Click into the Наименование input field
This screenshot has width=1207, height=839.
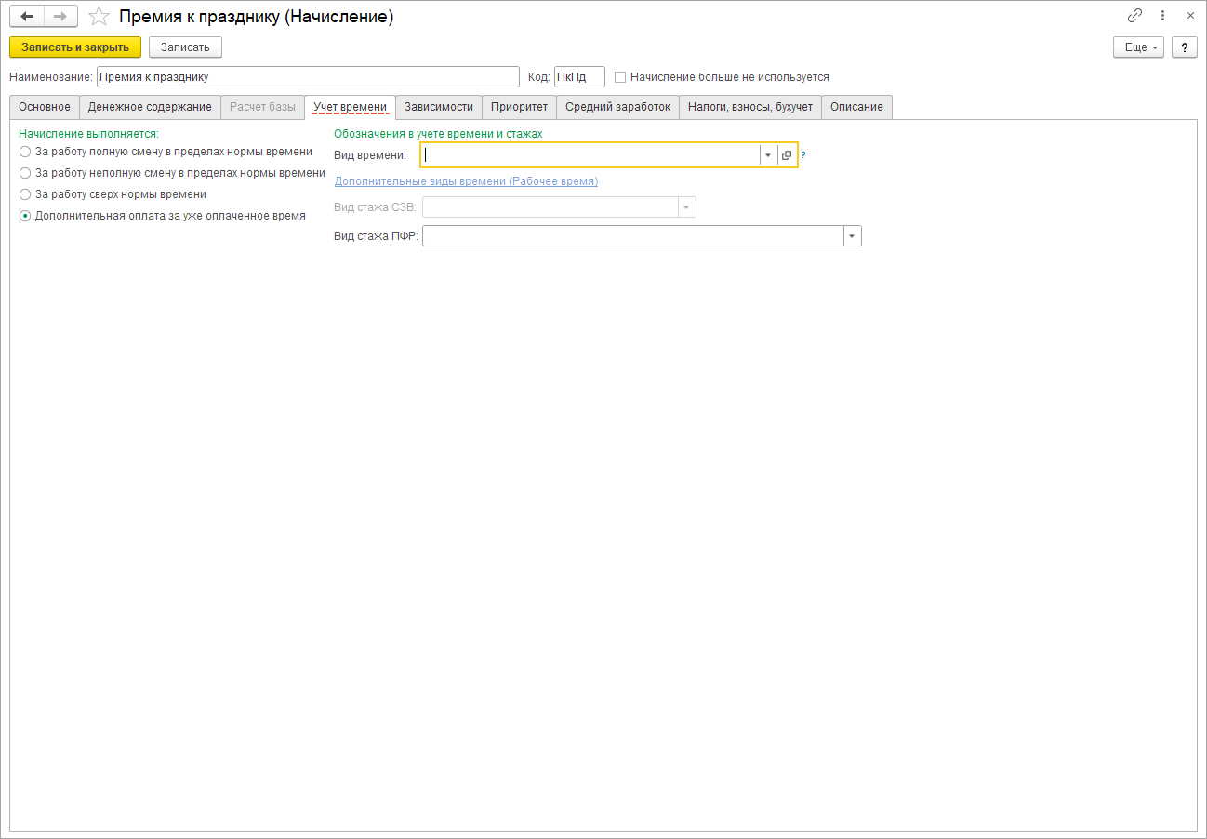click(308, 77)
